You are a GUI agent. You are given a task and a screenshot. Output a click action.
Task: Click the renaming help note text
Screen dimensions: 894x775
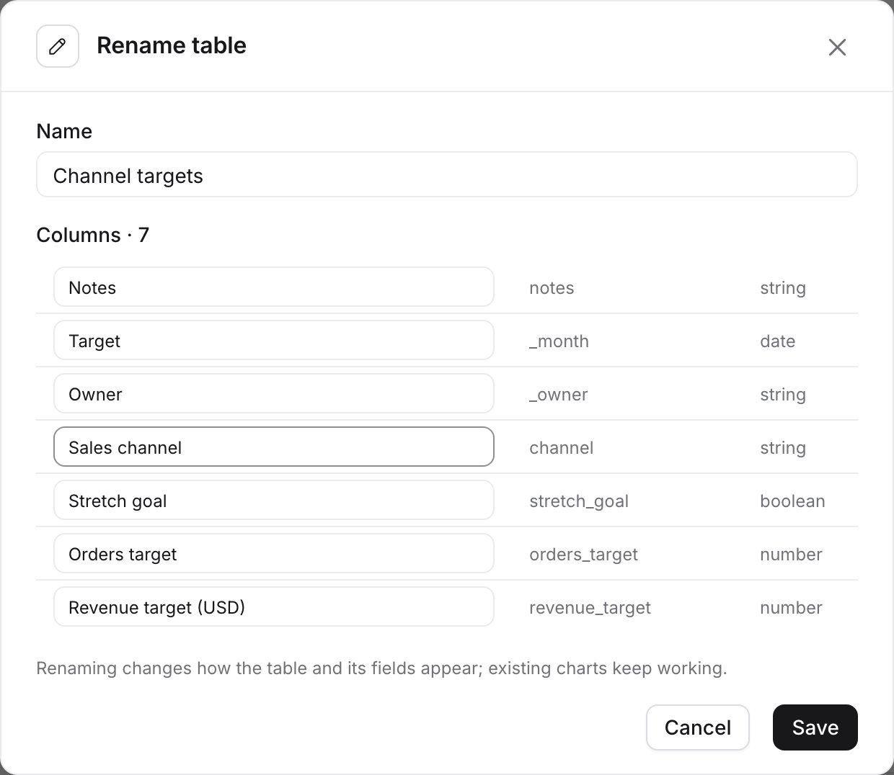click(381, 668)
